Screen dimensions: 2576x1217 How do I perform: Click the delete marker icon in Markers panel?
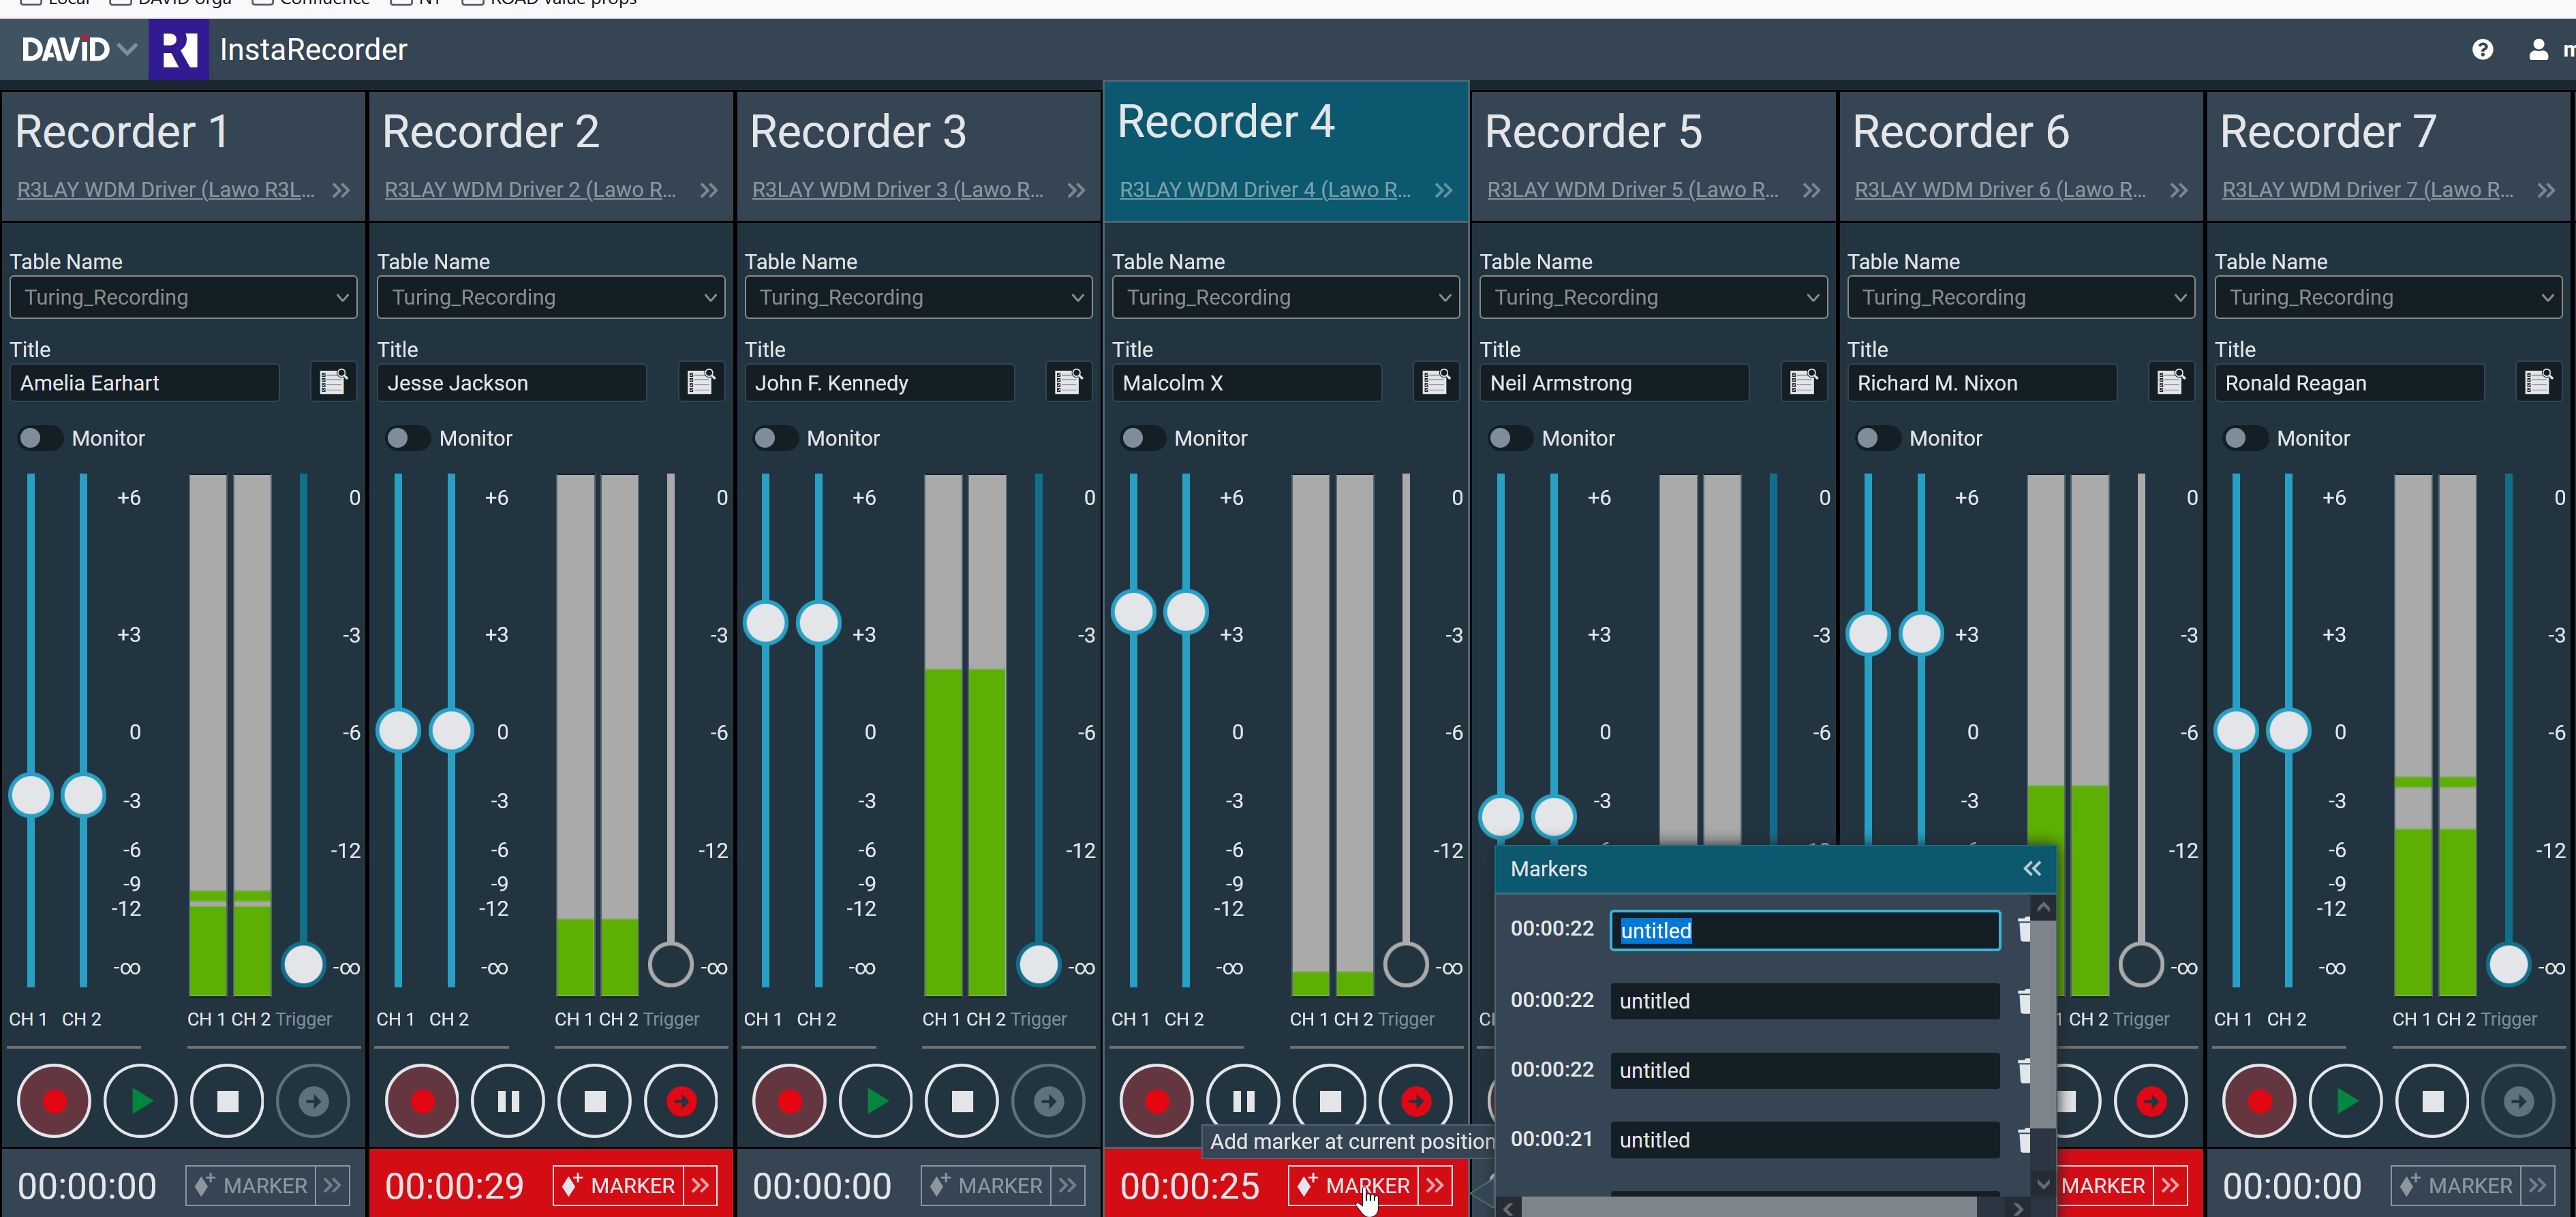[2024, 929]
